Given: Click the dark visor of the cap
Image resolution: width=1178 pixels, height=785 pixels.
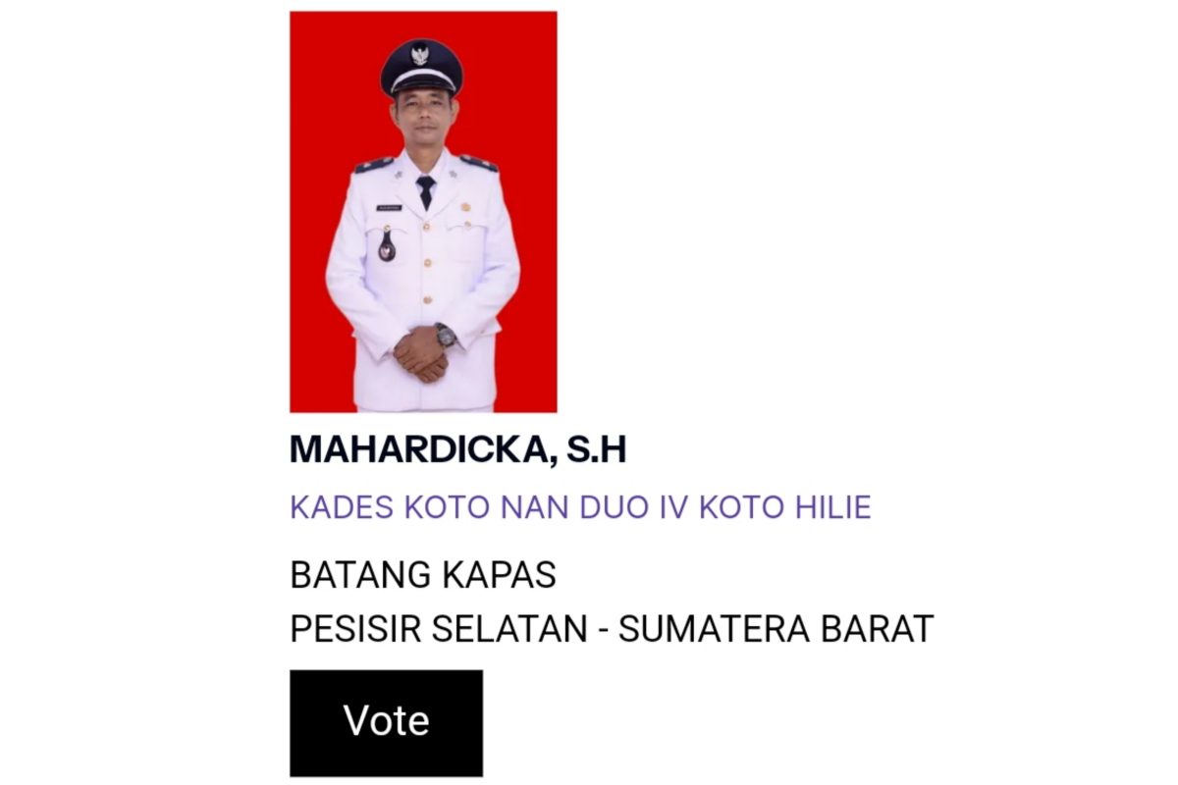Looking at the screenshot, I should pos(422,86).
